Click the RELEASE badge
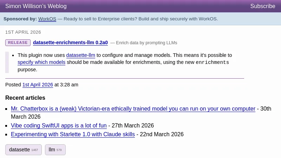Screen dimensions: 281x158 point(18,43)
